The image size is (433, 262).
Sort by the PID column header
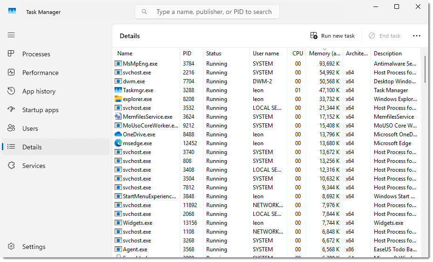[x=187, y=53]
